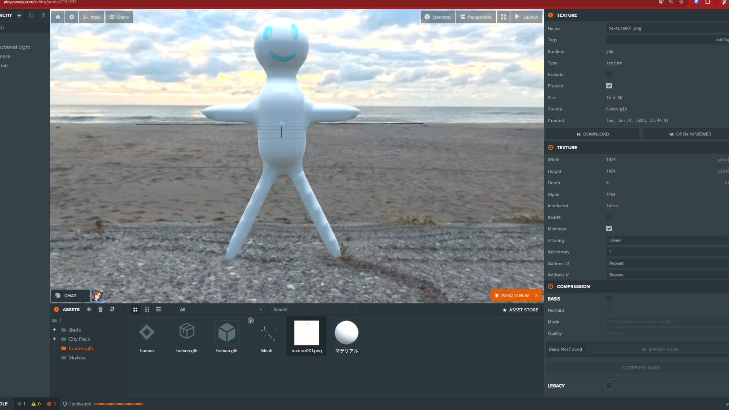729x410 pixels.
Task: Click OPEN IN VIEWER
Action: [x=686, y=134]
